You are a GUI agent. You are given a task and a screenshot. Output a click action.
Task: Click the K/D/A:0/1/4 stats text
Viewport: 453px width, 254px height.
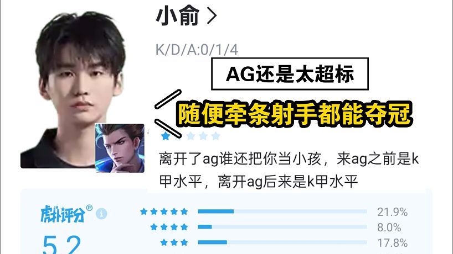[197, 50]
